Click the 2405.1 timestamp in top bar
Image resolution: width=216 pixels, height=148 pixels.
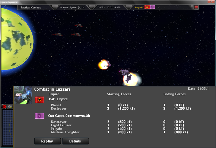click(x=109, y=7)
